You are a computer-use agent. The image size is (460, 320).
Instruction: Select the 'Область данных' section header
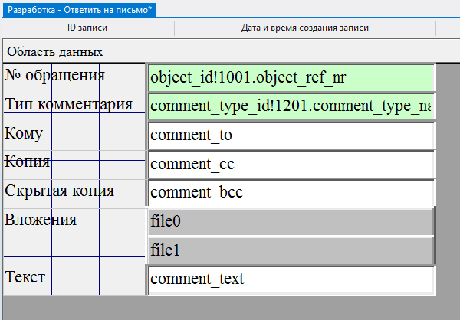tap(54, 51)
